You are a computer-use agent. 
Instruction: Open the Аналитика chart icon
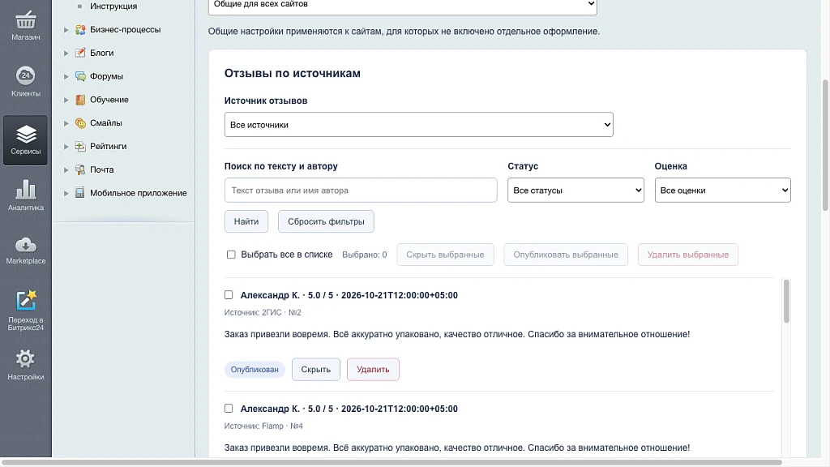click(x=25, y=190)
